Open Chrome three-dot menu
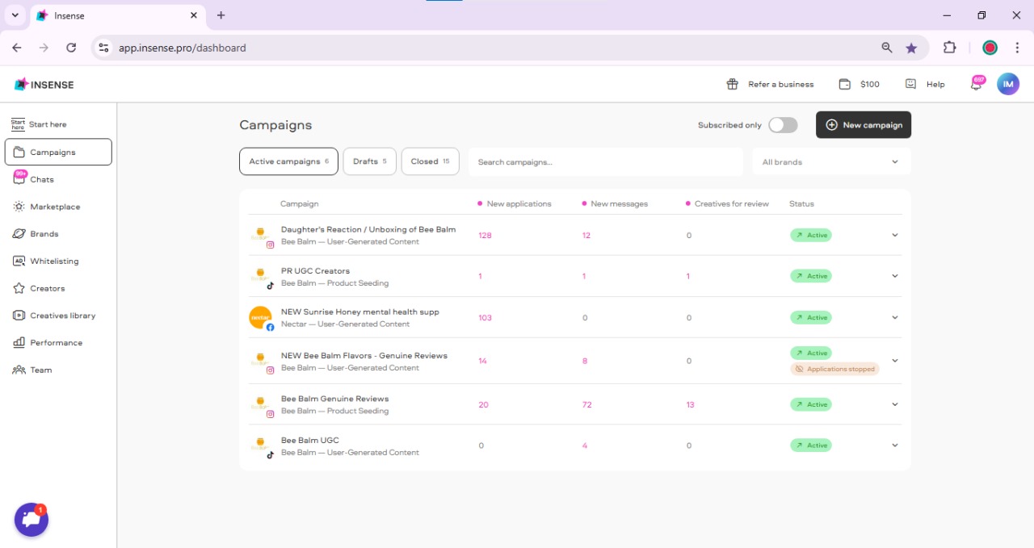 (1017, 48)
